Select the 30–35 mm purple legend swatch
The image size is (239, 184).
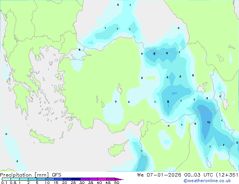coord(85,179)
